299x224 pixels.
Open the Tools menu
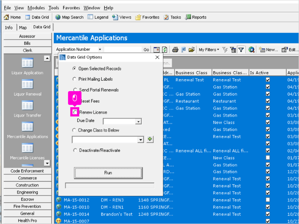tap(53, 8)
